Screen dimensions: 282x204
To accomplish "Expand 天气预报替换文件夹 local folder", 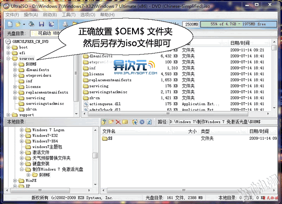I will pyautogui.click(x=22, y=158).
